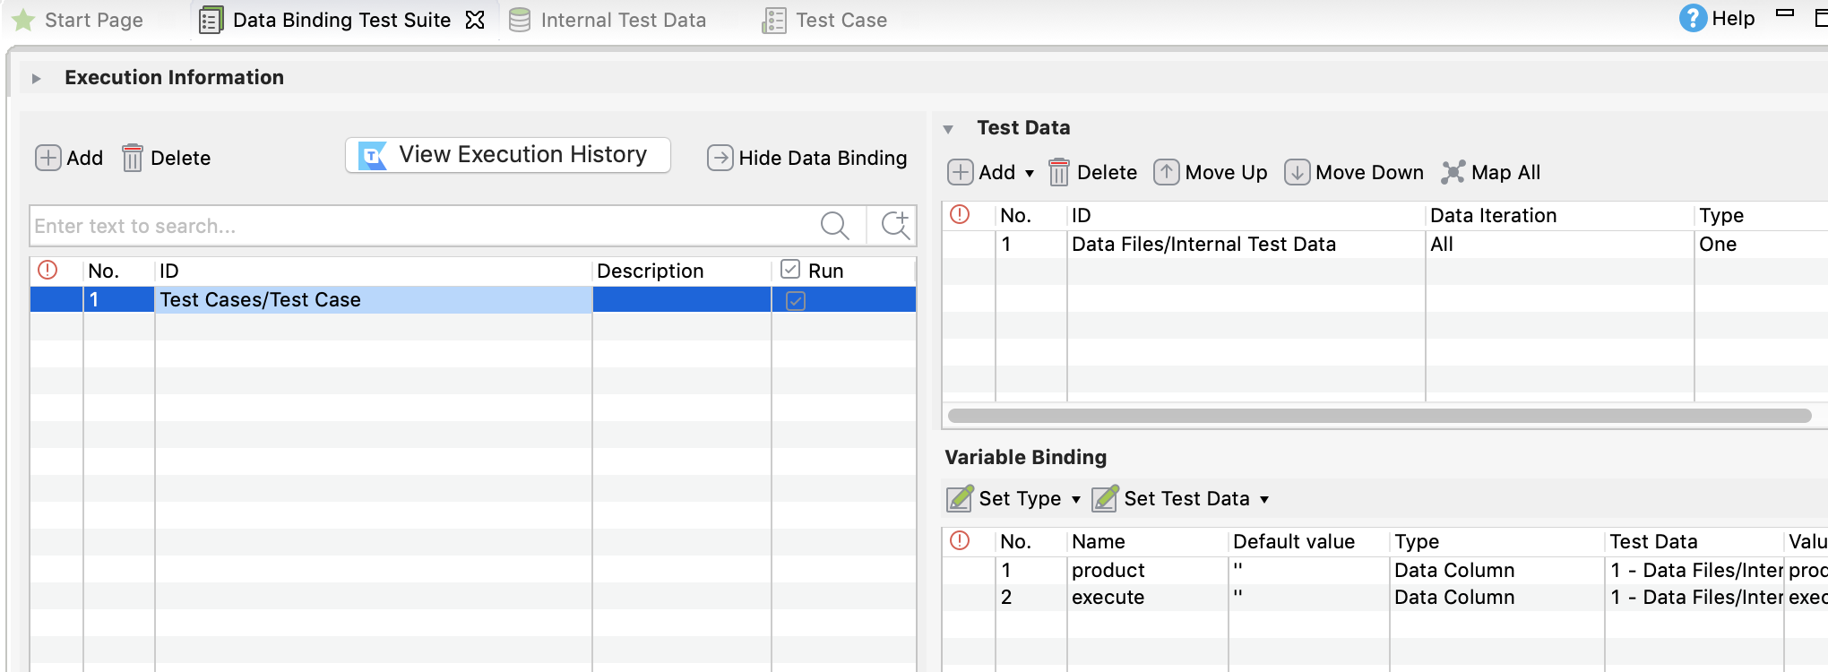Switch to the Start Page tab
The height and width of the screenshot is (672, 1828).
pyautogui.click(x=77, y=20)
